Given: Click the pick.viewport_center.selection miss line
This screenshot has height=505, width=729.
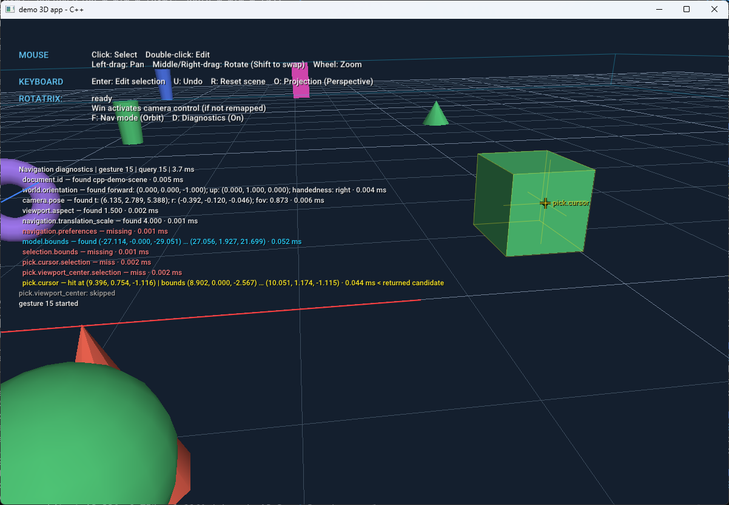Looking at the screenshot, I should 102,273.
